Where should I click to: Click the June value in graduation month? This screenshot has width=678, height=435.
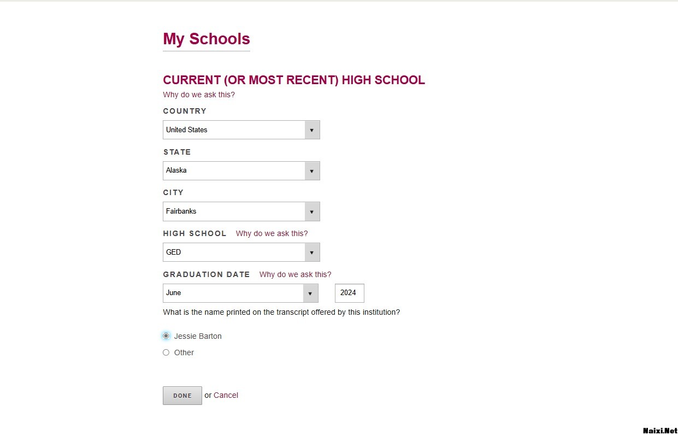[174, 293]
